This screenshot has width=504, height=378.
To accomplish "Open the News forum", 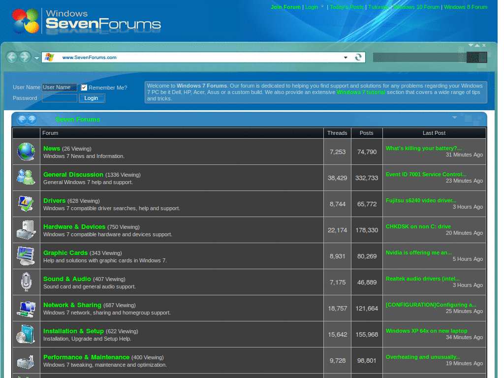I will pyautogui.click(x=52, y=149).
